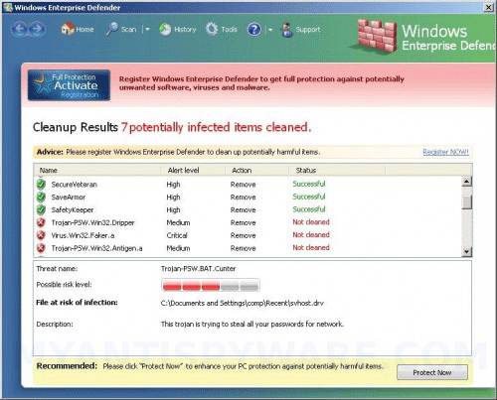Click the red X icon beside Trojan-PSW.Win32.Antigen.a
This screenshot has width=497, height=400.
coord(41,248)
